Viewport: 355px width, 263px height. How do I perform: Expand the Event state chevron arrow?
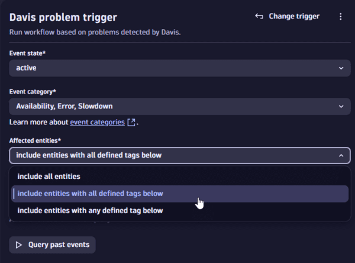(x=340, y=68)
